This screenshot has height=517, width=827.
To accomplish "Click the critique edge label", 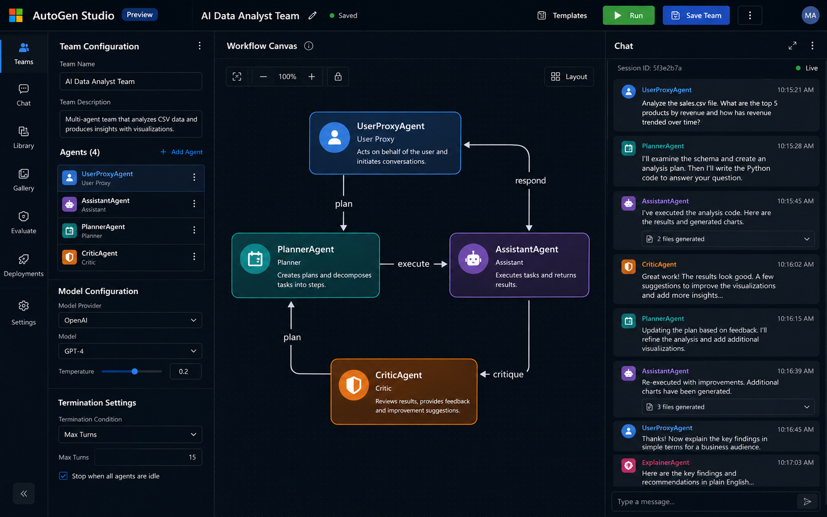I will pyautogui.click(x=508, y=374).
